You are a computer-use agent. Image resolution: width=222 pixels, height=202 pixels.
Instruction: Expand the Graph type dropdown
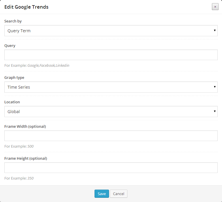(111, 87)
